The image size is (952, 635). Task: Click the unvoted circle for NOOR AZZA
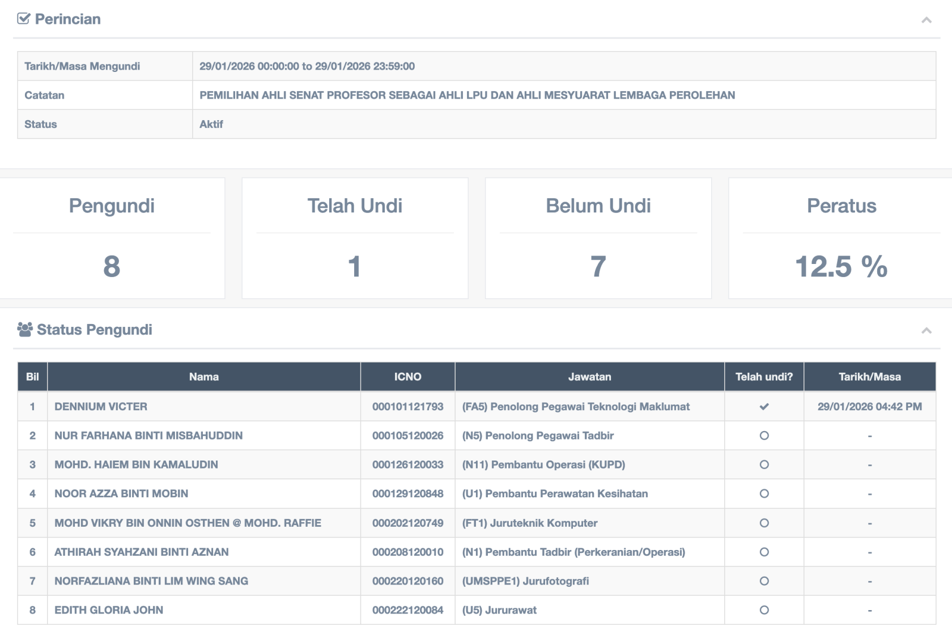(x=764, y=493)
